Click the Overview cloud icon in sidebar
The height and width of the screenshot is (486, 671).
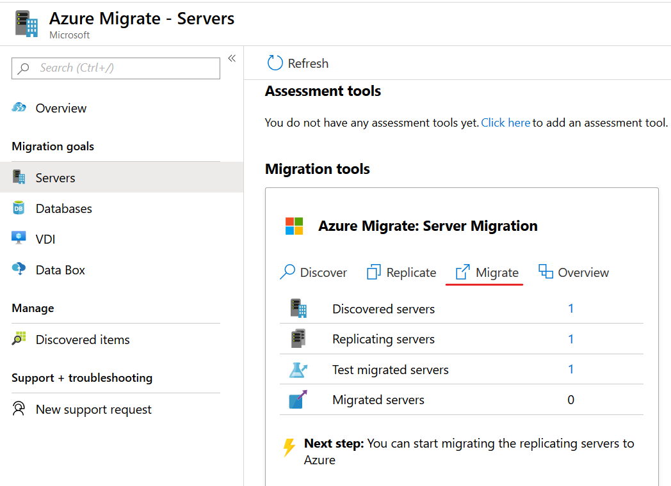[x=19, y=107]
